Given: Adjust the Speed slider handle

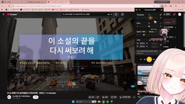Looking at the screenshot, I should pyautogui.click(x=144, y=35).
